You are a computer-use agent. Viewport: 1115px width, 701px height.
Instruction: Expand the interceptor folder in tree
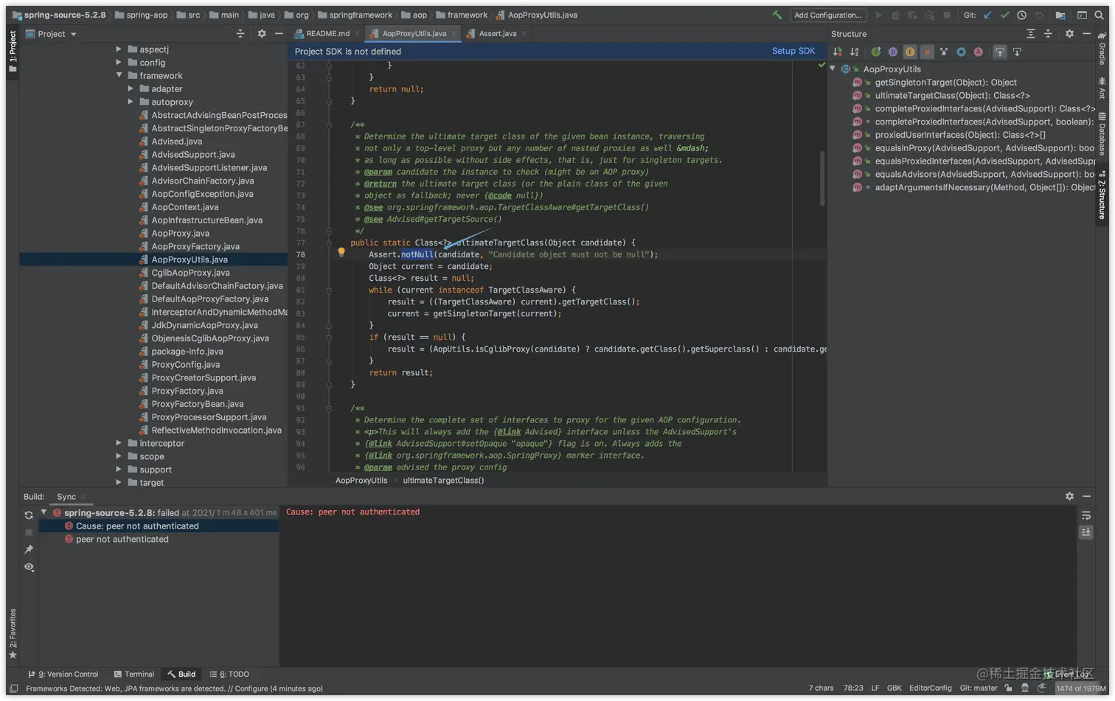click(119, 443)
